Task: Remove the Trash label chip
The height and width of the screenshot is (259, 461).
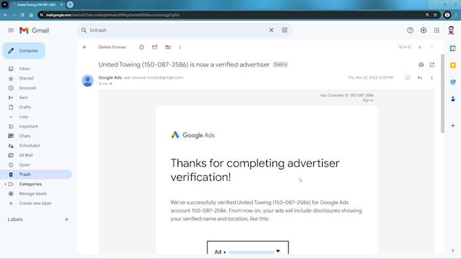Action: pyautogui.click(x=285, y=64)
